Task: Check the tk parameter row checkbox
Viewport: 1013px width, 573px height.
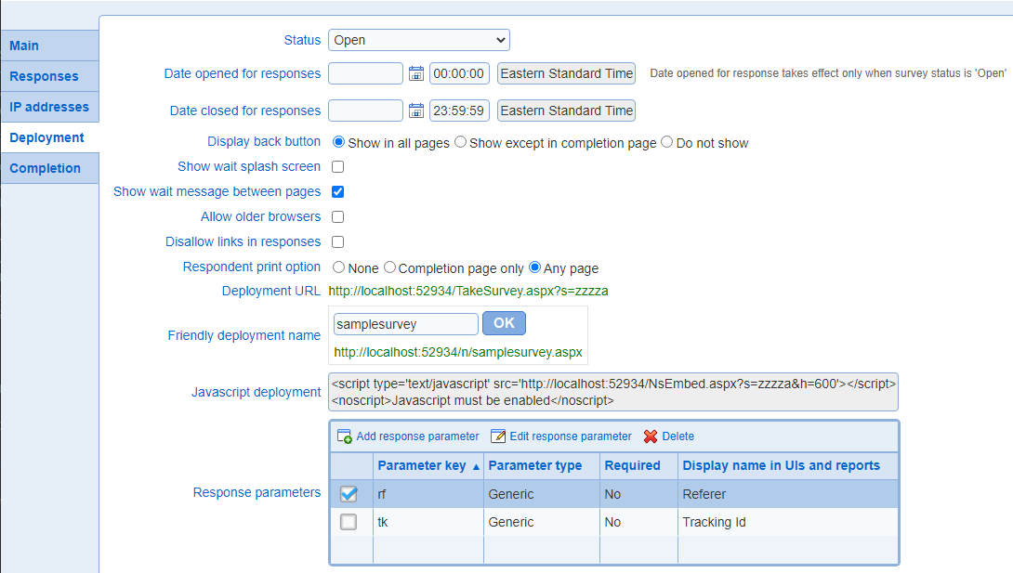Action: (349, 521)
